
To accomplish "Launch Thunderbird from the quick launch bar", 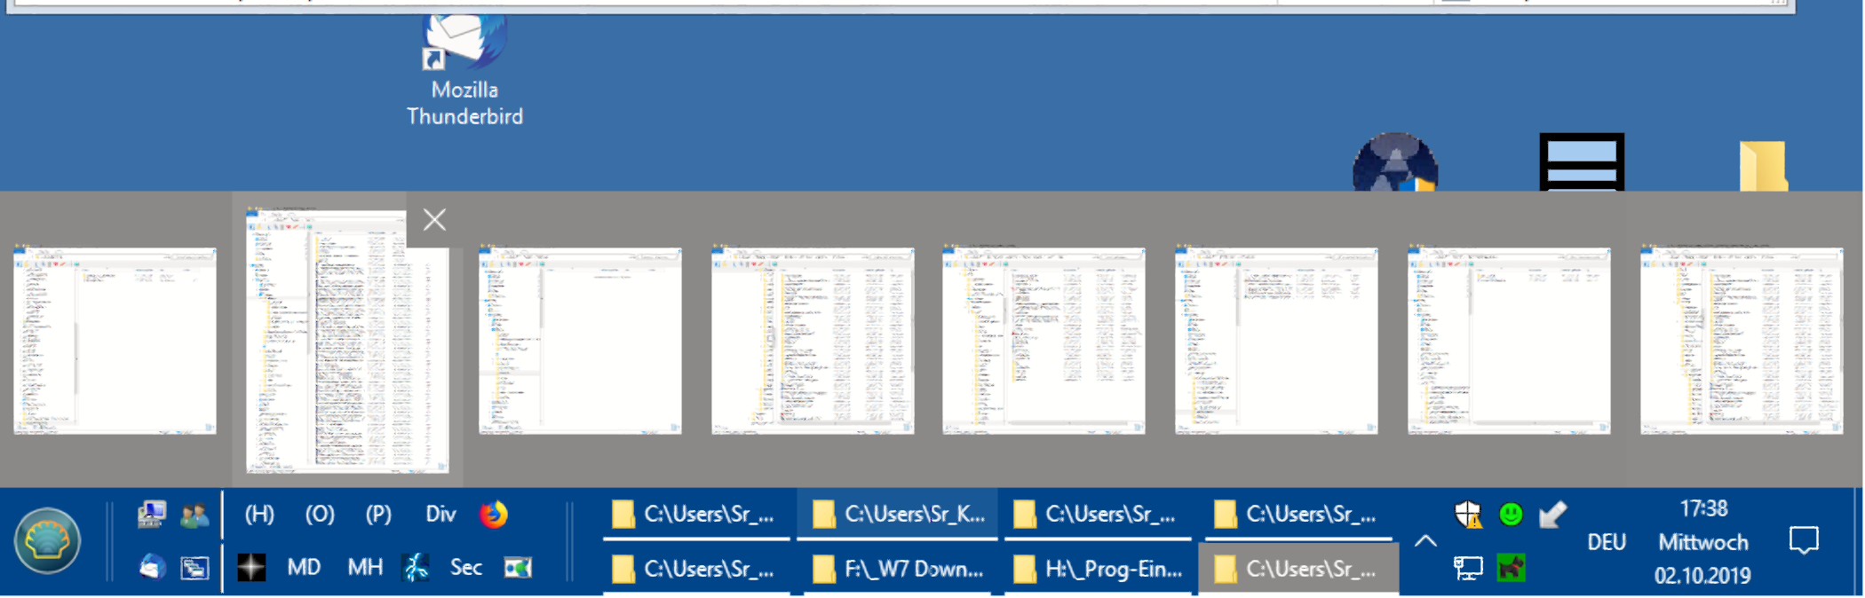I will 152,567.
